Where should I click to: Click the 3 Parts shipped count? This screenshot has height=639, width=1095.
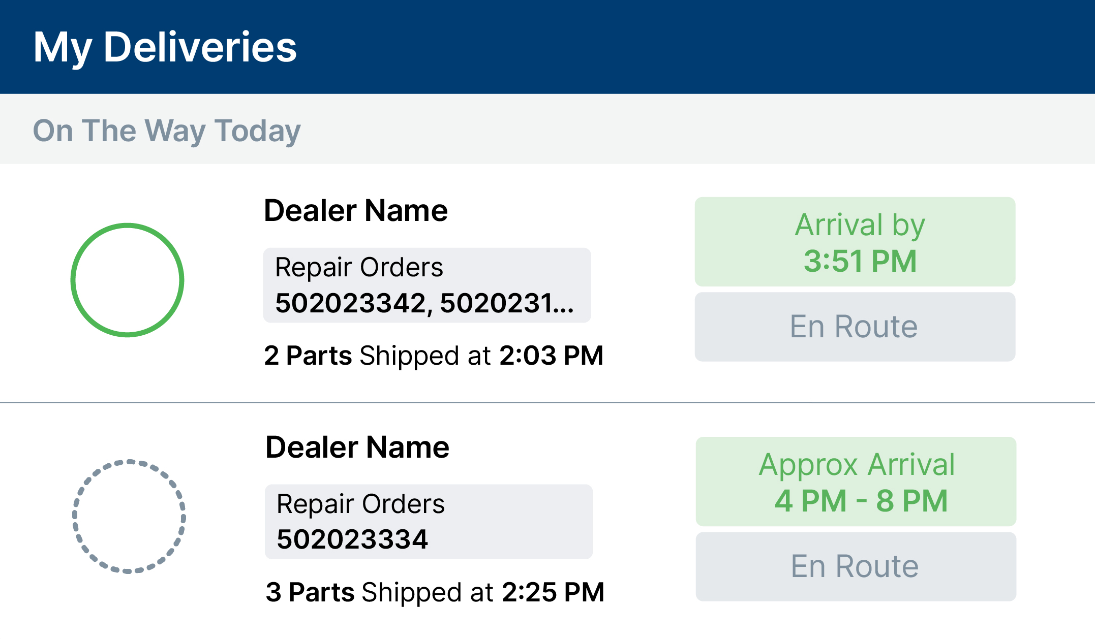click(310, 592)
